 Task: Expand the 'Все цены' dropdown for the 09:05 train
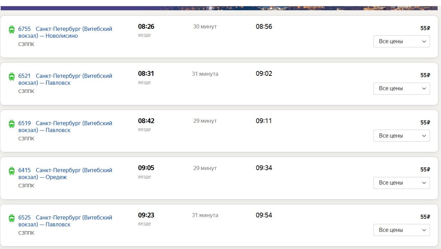point(401,183)
